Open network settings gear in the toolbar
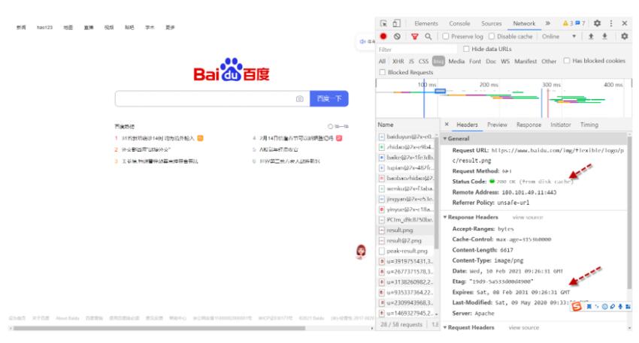This screenshot has width=639, height=343. click(x=624, y=37)
